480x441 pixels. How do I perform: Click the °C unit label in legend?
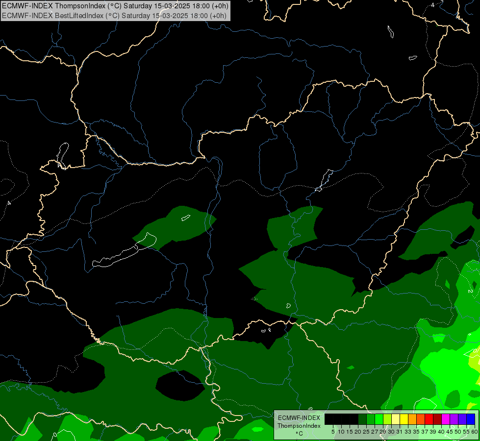pyautogui.click(x=299, y=434)
